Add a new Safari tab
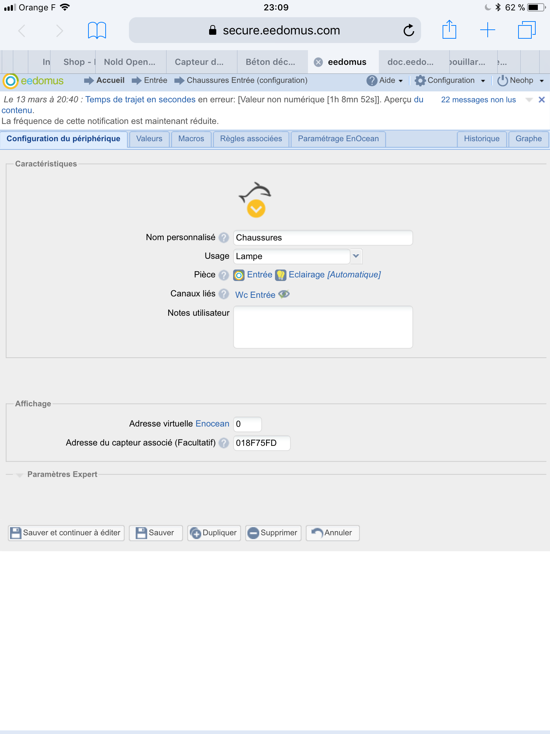The height and width of the screenshot is (734, 550). click(488, 30)
